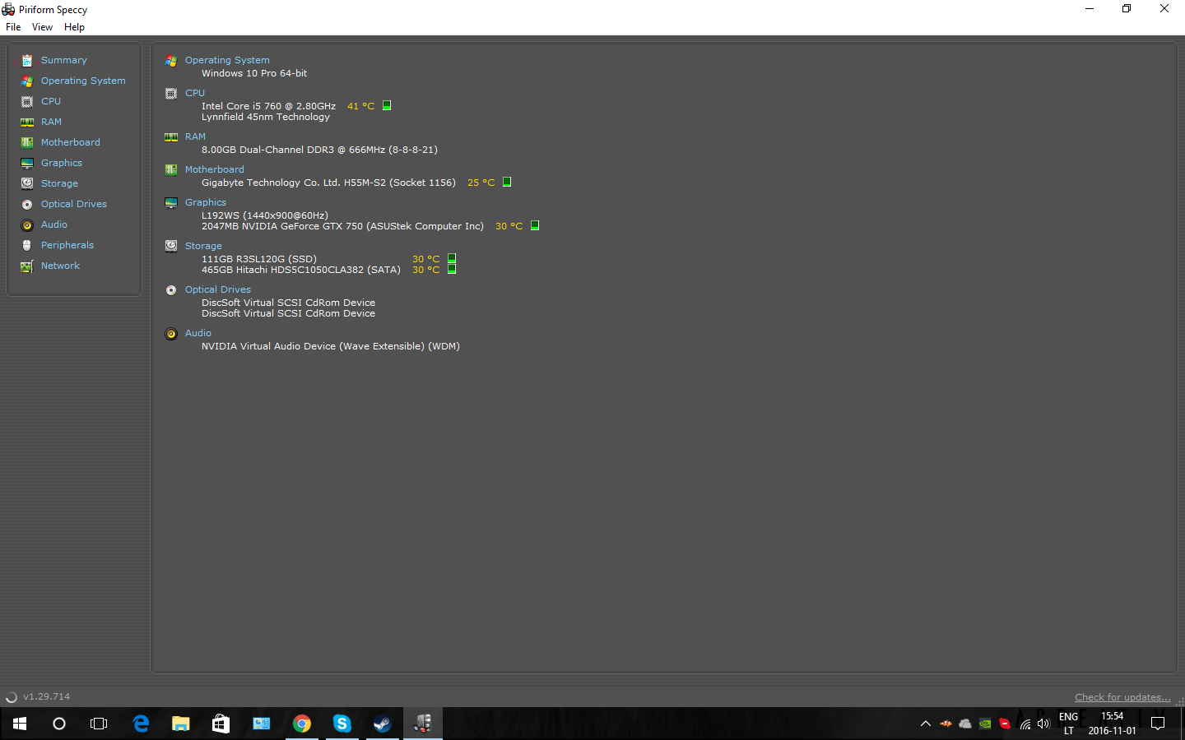The width and height of the screenshot is (1185, 740).
Task: Click the CPU heading link in main panel
Action: (195, 93)
